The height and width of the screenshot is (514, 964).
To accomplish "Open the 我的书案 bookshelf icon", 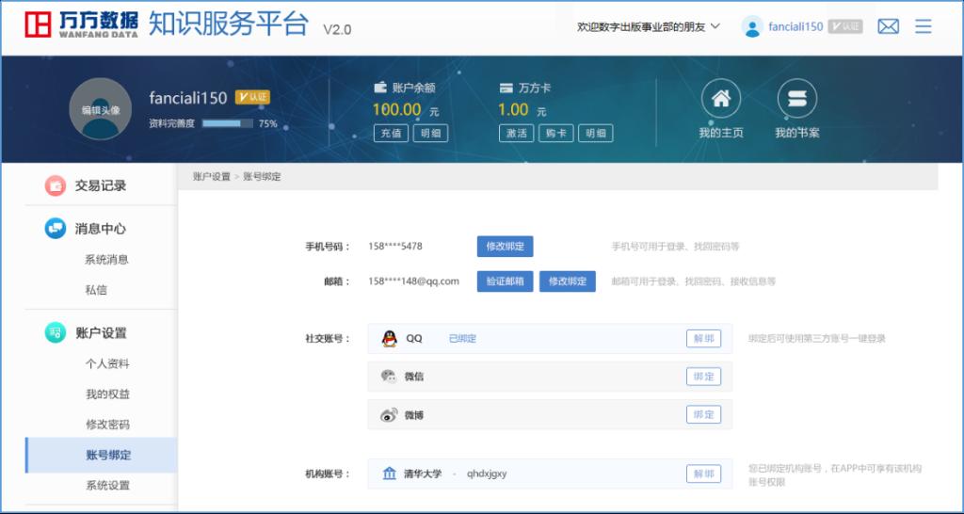I will (796, 99).
